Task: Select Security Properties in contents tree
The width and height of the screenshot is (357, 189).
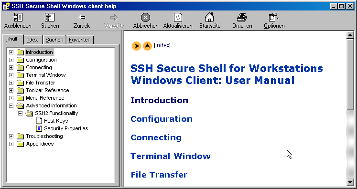Action: coord(66,129)
